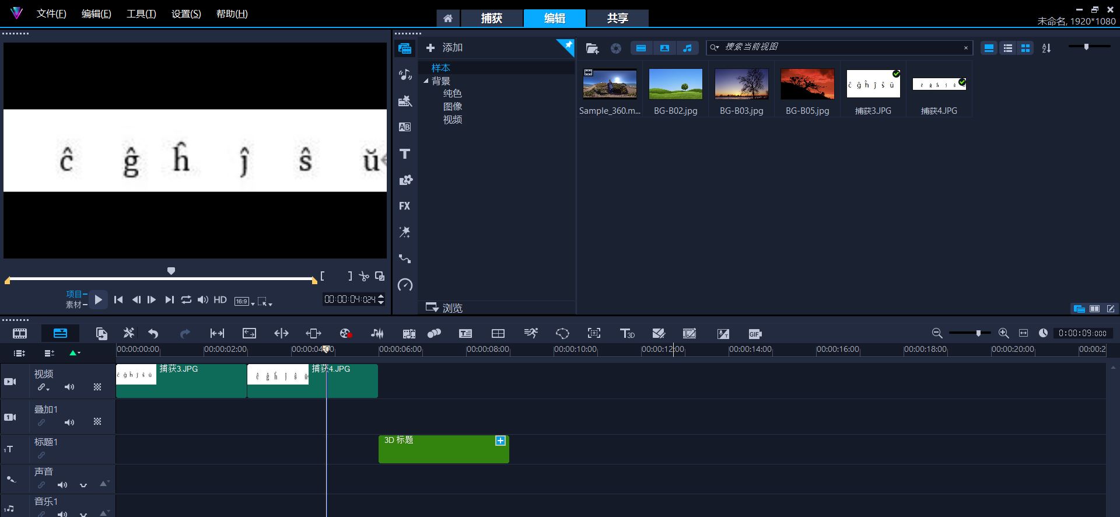Open the record/capture option tool

[345, 333]
